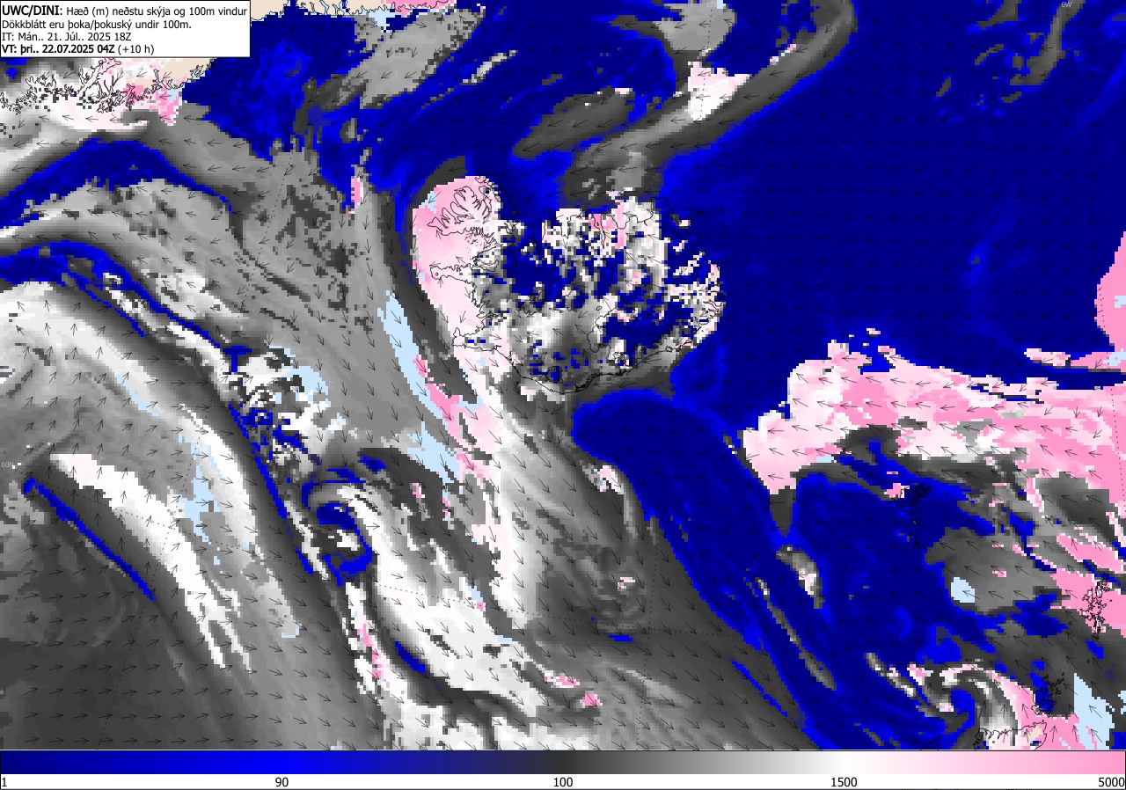
Task: Click the '90' label on the color scale
Action: 281,782
